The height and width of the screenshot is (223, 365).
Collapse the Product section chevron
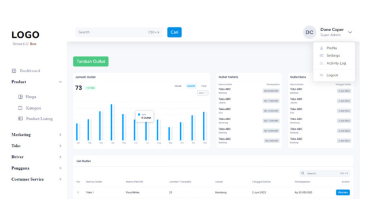pos(60,82)
